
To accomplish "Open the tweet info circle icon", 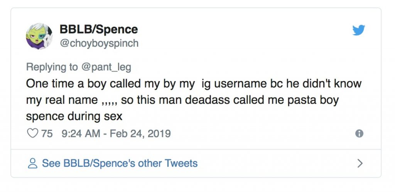I will (x=359, y=134).
